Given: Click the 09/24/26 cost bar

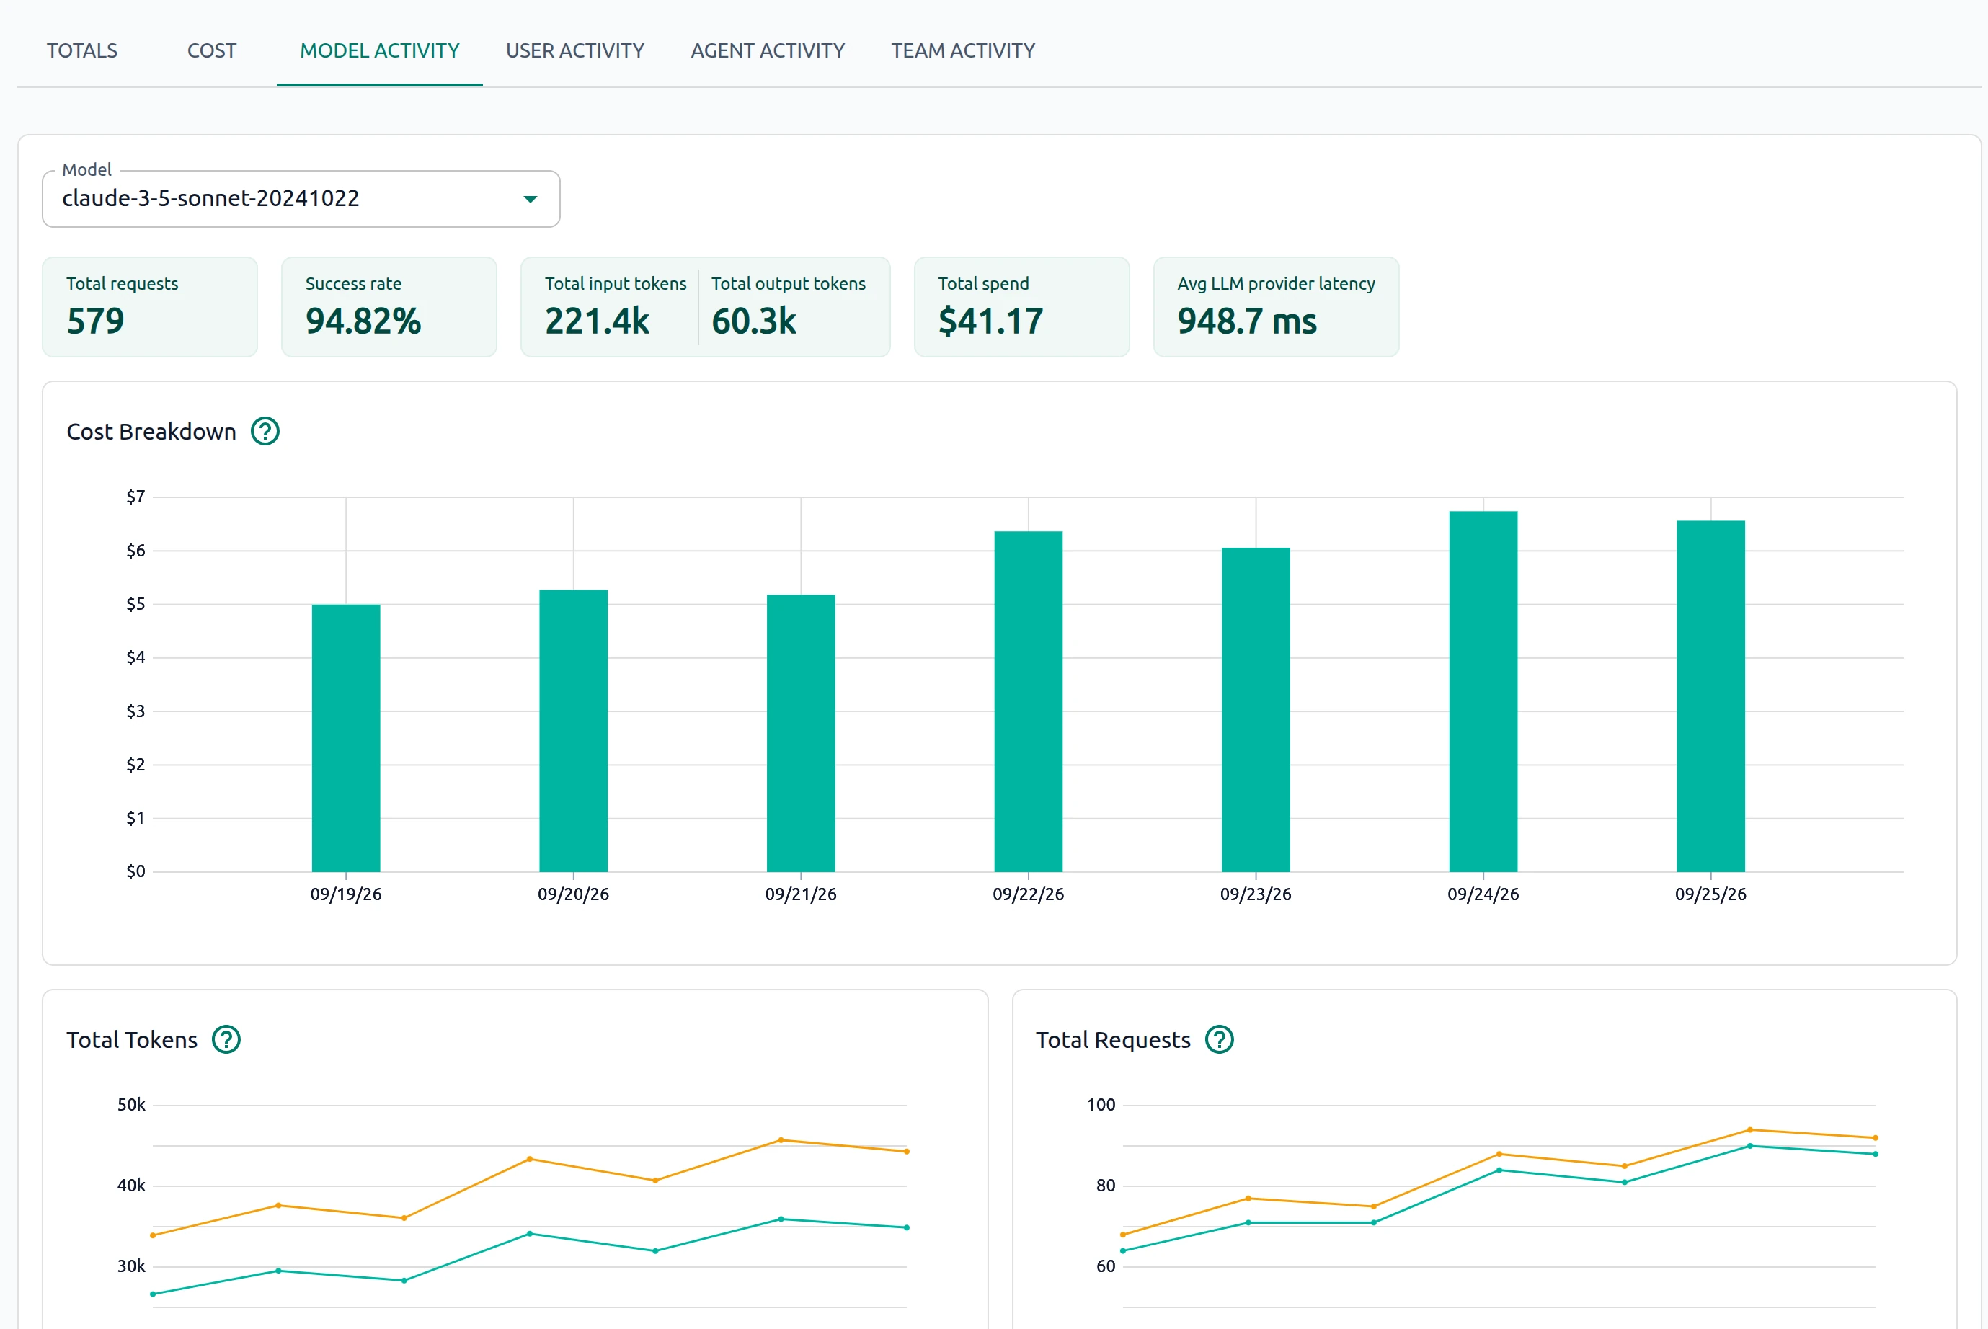Looking at the screenshot, I should (1483, 692).
